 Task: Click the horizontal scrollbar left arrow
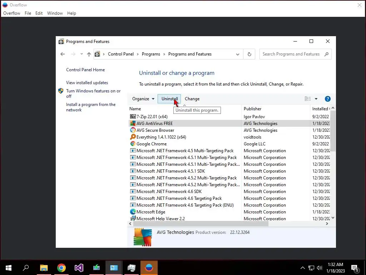point(130,223)
